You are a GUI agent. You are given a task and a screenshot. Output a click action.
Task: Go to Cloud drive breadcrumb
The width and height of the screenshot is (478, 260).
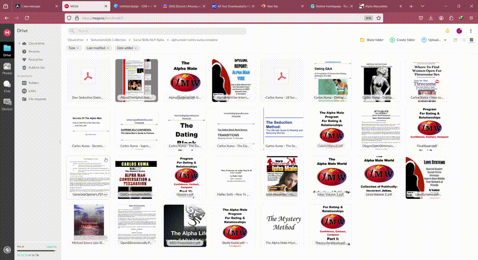[x=76, y=40]
